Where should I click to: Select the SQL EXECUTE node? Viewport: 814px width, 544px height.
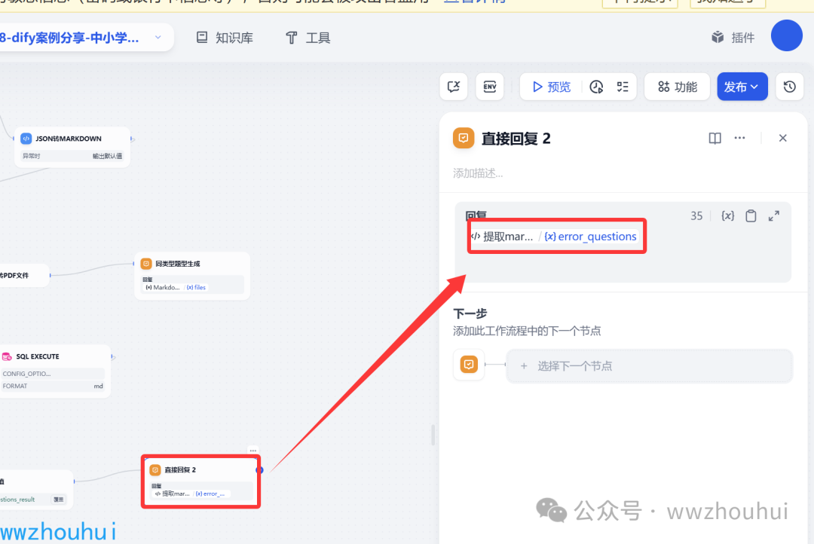pos(54,371)
